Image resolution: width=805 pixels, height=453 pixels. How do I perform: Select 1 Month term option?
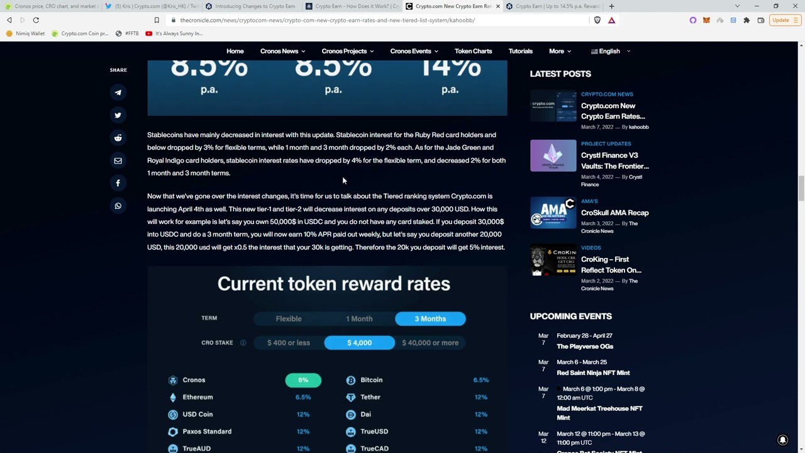pyautogui.click(x=359, y=319)
